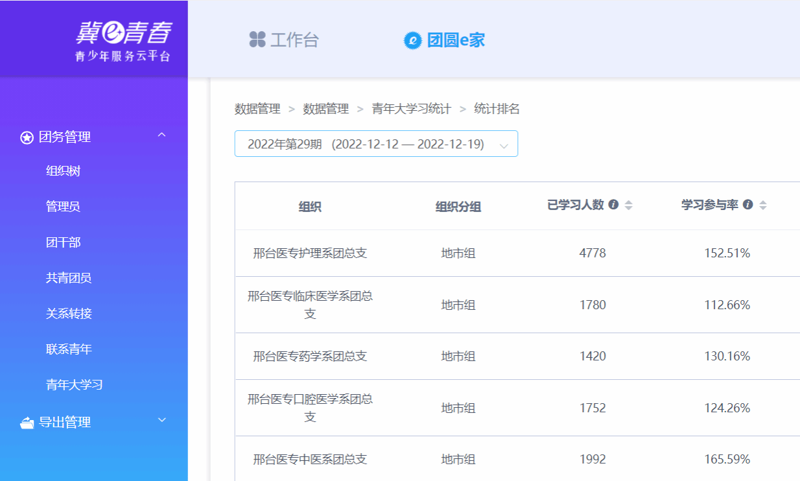Open 关系转接 in the sidebar
Viewport: 800px width, 481px height.
point(69,314)
